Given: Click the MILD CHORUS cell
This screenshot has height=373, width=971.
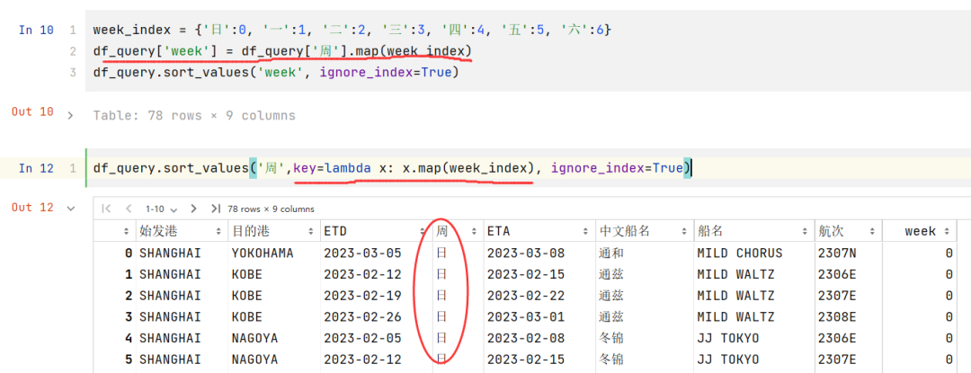Looking at the screenshot, I should click(740, 253).
